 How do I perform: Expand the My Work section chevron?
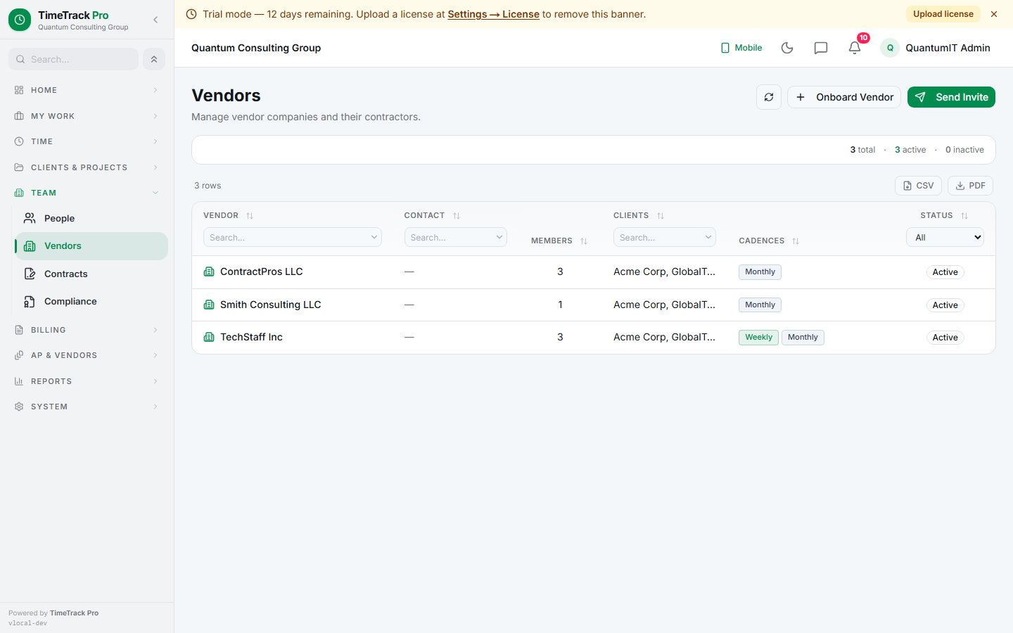(155, 116)
